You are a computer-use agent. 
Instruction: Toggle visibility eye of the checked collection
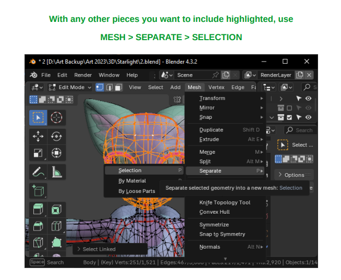point(308,117)
